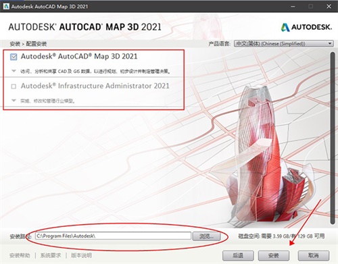
Task: Click the 安装 (Install) button
Action: pos(274,255)
